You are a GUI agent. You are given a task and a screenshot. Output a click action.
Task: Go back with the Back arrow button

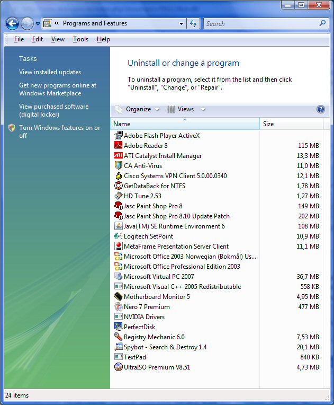pos(12,24)
